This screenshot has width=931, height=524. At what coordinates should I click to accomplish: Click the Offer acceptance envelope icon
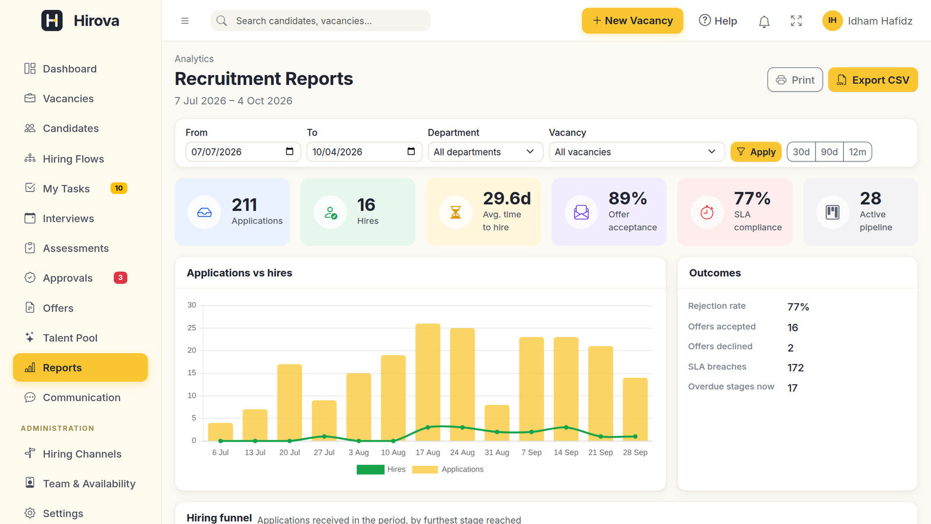point(581,212)
